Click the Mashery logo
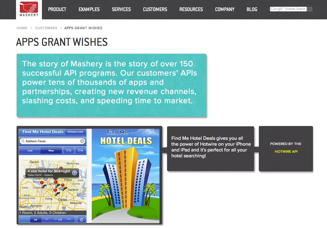327x228 pixels. point(29,9)
